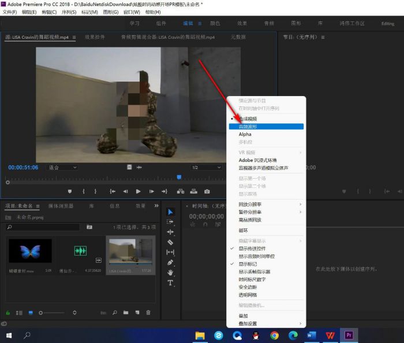The height and width of the screenshot is (343, 404).
Task: Select 合成视频 display mode
Action: (248, 119)
